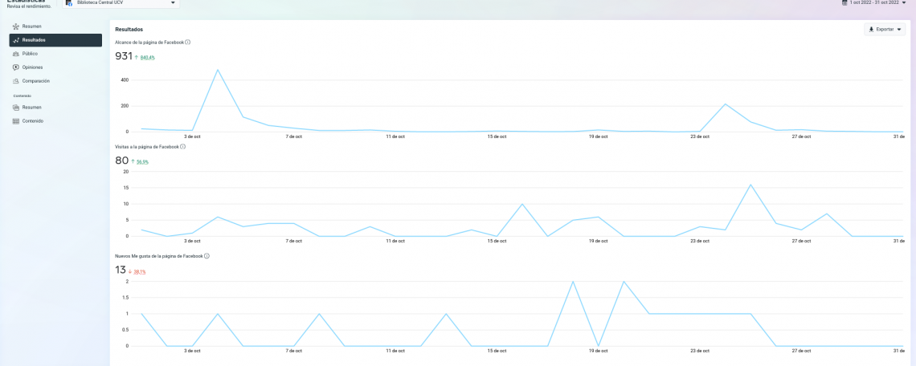Image resolution: width=916 pixels, height=366 pixels.
Task: Click info icon beside Alcance de la página
Action: (187, 42)
